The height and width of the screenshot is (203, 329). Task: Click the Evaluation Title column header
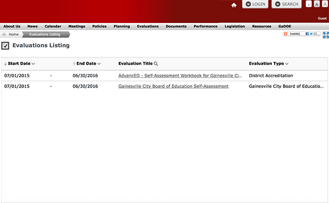point(135,63)
